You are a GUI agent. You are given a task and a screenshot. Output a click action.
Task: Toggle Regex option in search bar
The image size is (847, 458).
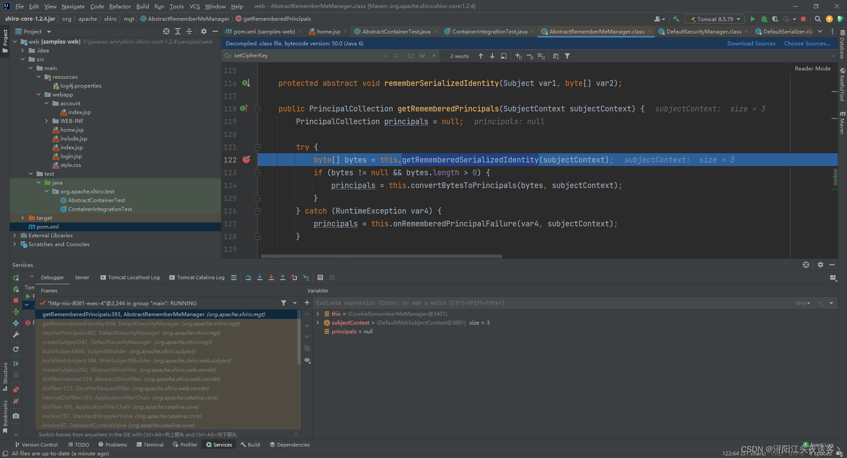coord(434,56)
